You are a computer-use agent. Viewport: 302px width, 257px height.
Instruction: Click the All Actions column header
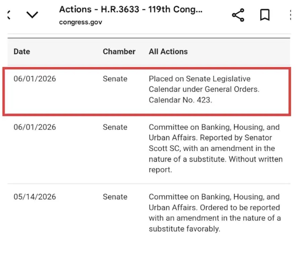(x=168, y=52)
